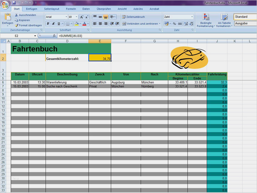
Task: Click the fx insert function icon
Action: click(54, 36)
